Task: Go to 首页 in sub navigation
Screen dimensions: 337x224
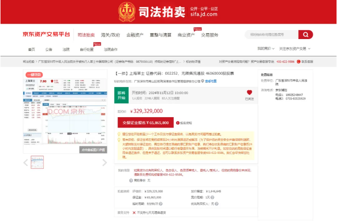Action: pyautogui.click(x=32, y=49)
